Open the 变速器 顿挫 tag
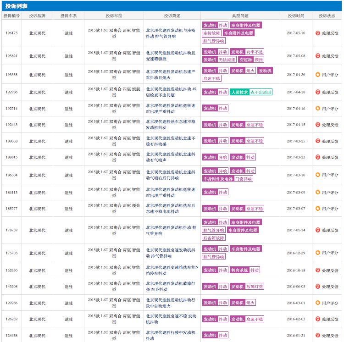The height and width of the screenshot is (342, 344). [251, 60]
